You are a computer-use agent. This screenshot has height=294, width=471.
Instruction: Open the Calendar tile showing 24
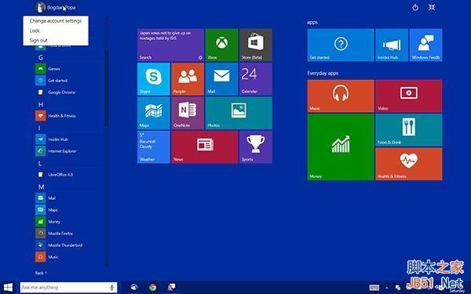coord(256,79)
